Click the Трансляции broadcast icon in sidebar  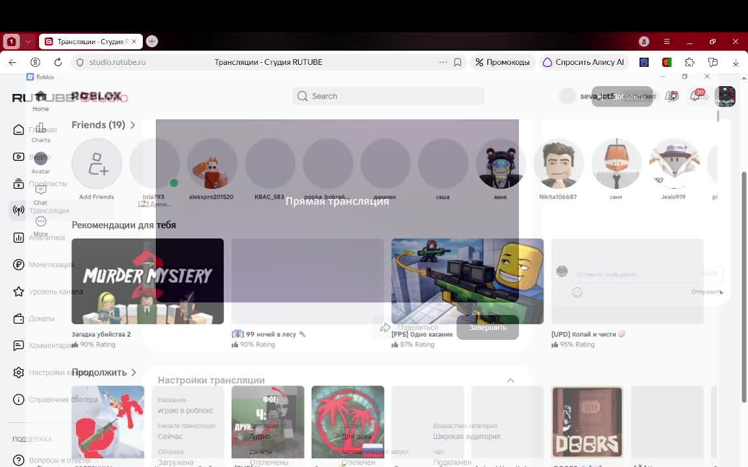(19, 211)
